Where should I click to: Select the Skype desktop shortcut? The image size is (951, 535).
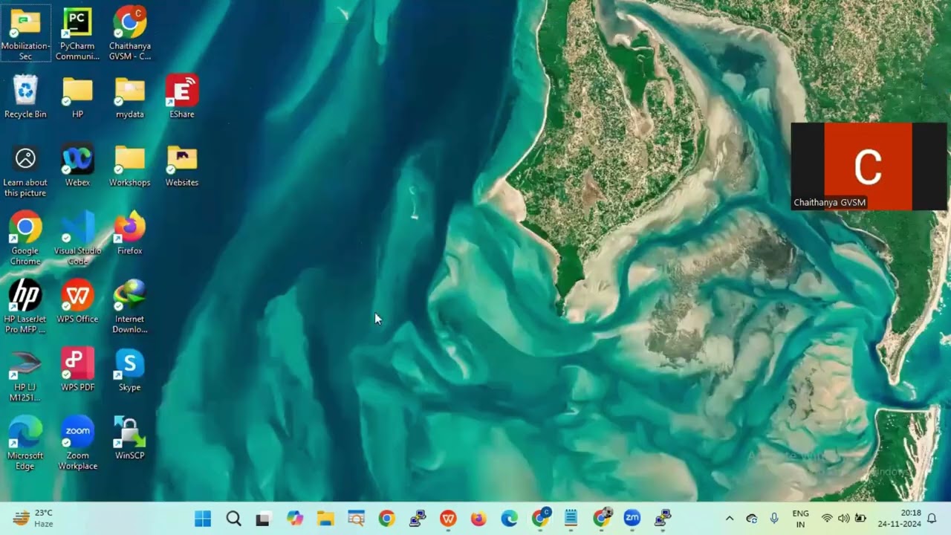pos(129,370)
